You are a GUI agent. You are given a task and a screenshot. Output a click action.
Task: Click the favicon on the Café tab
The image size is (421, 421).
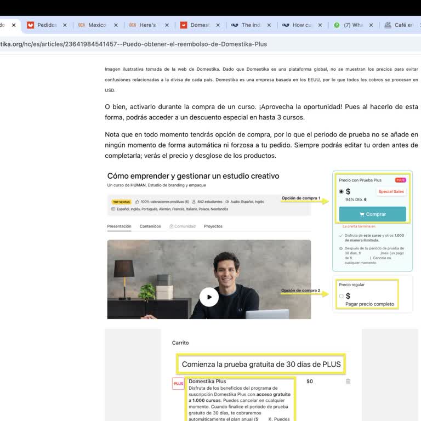388,25
